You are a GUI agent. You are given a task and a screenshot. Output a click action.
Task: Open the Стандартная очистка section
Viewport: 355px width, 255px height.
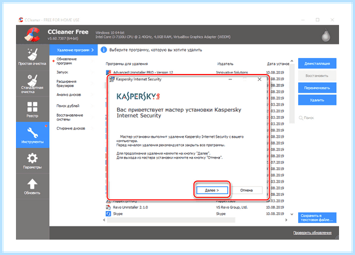coord(33,83)
